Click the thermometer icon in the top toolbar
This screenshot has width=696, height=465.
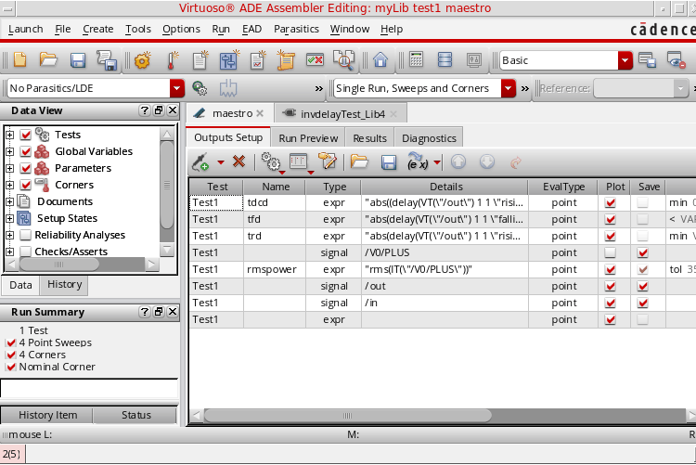pyautogui.click(x=171, y=60)
